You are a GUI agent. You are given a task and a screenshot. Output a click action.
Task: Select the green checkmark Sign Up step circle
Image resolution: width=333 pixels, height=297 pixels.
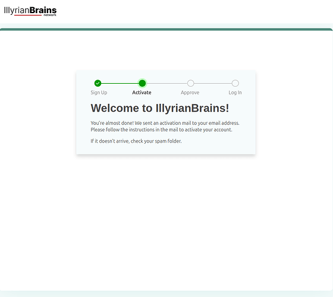(x=98, y=83)
